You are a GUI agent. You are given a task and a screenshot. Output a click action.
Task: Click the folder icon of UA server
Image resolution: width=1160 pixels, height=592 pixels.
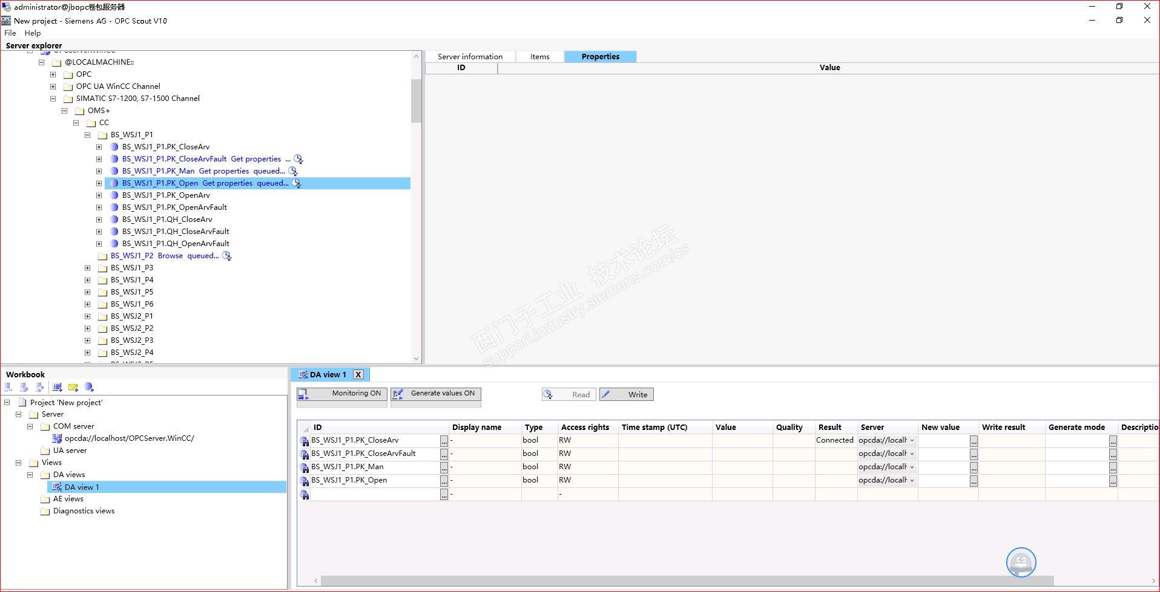coord(45,451)
